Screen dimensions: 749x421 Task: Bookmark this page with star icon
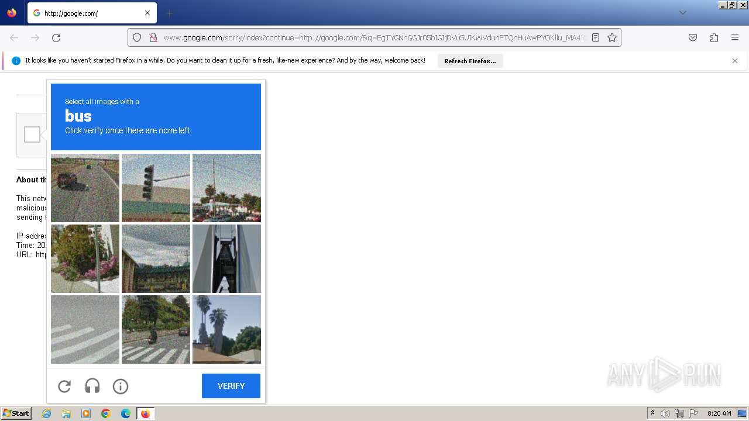[612, 37]
